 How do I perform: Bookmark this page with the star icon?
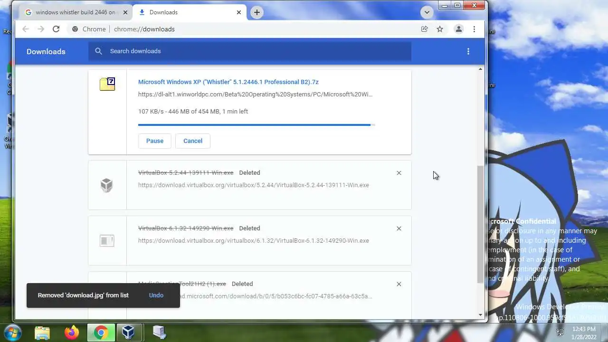click(440, 29)
